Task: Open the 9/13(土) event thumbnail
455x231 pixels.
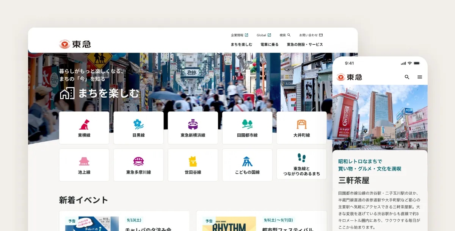Action: coord(92,224)
